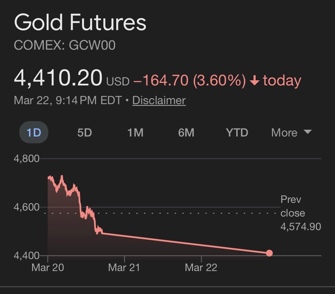335x294 pixels.
Task: Click the current price endpoint dot
Action: coord(269,253)
